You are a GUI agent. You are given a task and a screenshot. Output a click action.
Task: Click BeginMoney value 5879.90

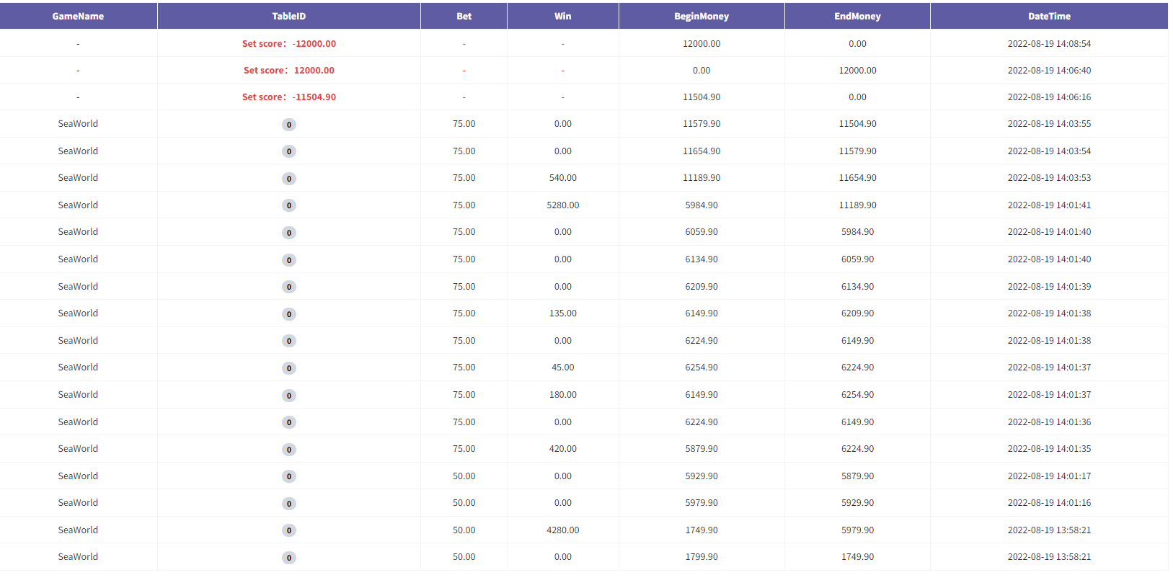701,448
